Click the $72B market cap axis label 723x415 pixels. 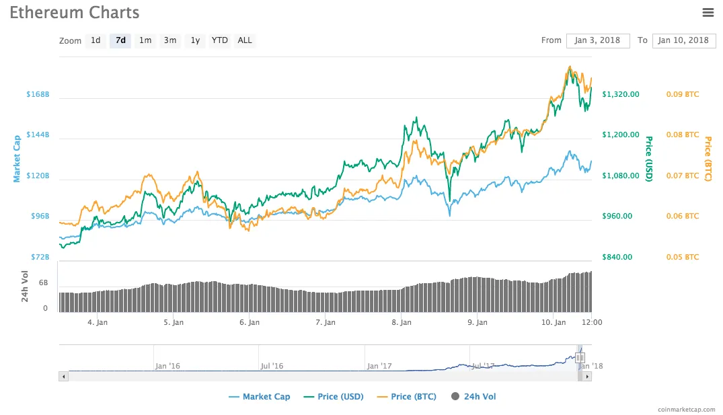pos(40,257)
